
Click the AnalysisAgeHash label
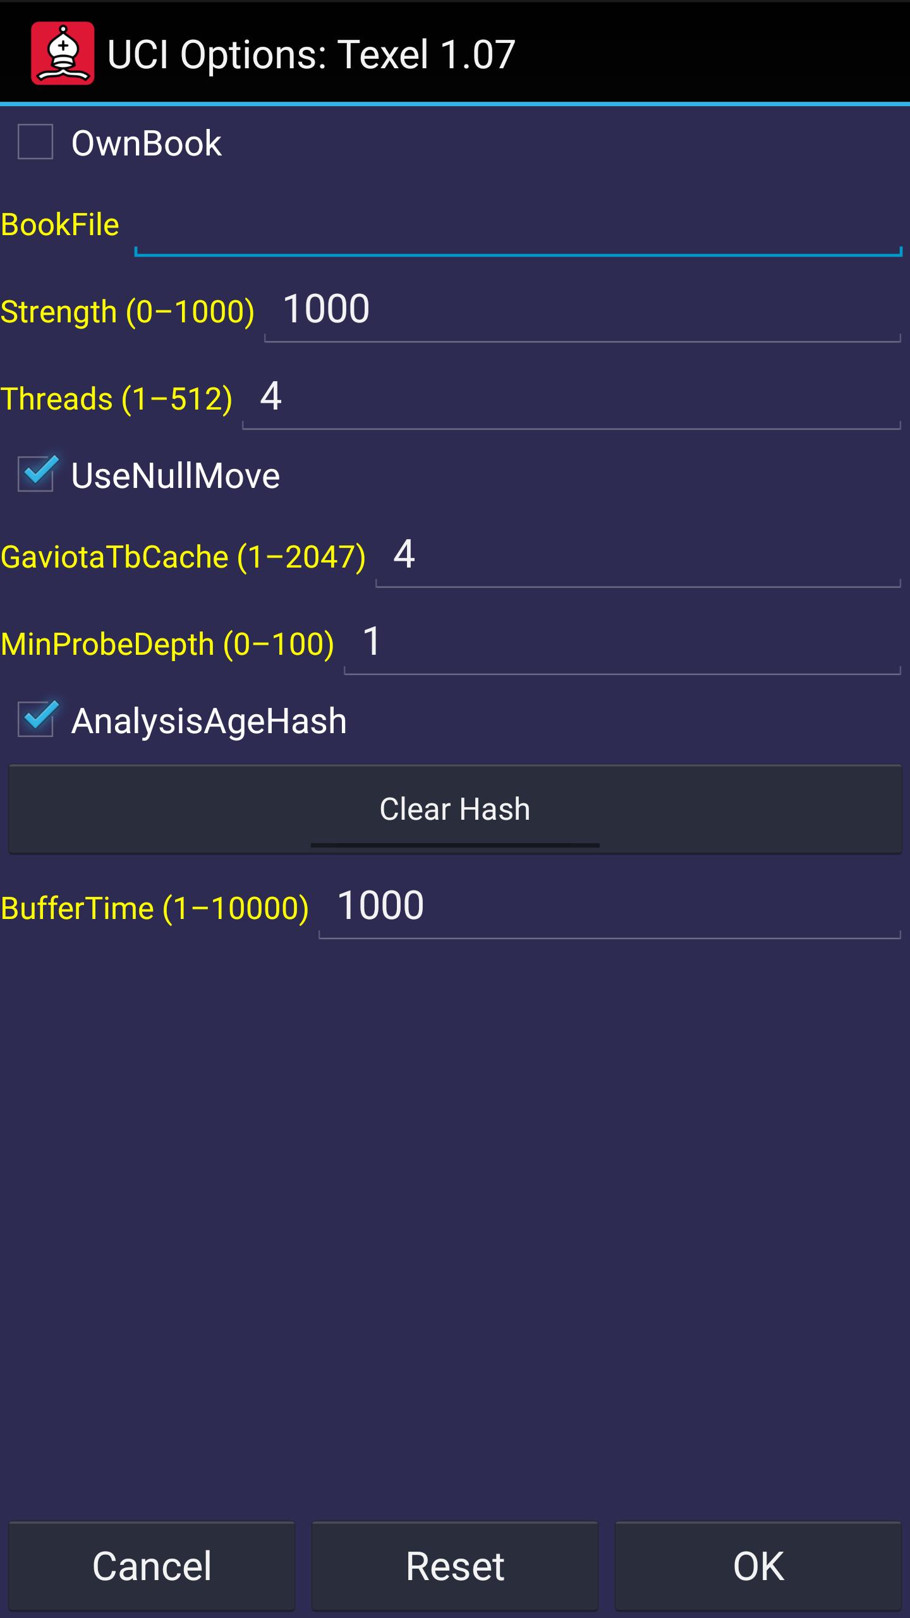tap(209, 721)
